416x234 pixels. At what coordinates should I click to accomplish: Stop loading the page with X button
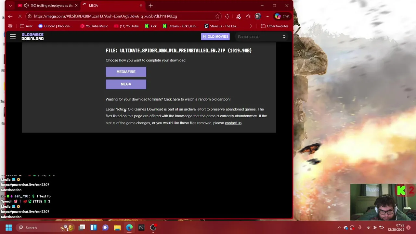point(20,16)
